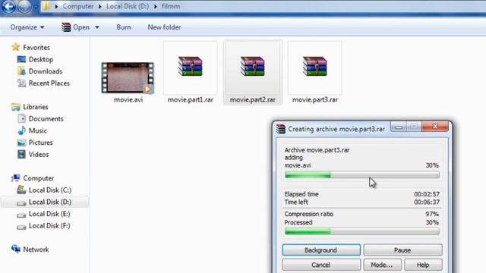The width and height of the screenshot is (486, 273).
Task: Open the Mode... settings
Action: pos(382,265)
